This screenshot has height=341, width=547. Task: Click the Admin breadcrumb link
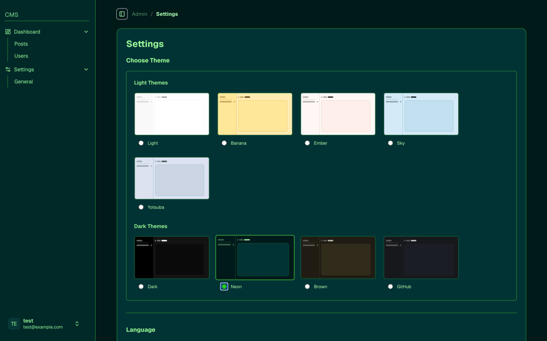point(140,14)
